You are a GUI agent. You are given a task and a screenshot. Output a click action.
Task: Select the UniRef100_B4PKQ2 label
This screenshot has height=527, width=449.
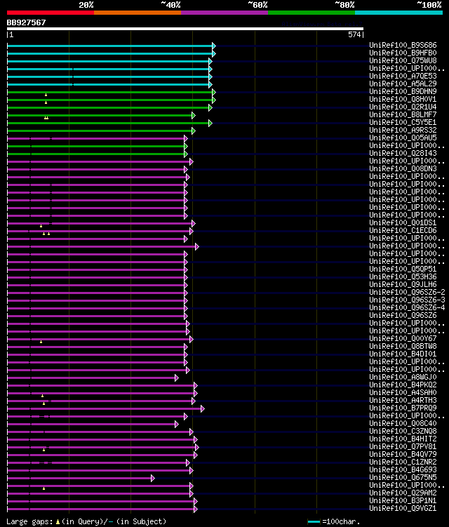pos(403,385)
